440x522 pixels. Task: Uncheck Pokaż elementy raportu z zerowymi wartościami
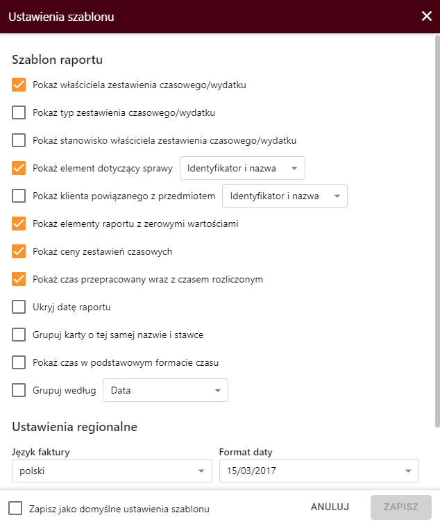tap(19, 224)
